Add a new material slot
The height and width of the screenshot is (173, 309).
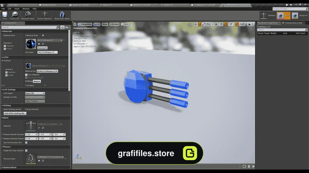pos(43,35)
